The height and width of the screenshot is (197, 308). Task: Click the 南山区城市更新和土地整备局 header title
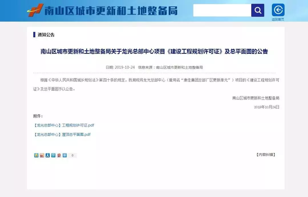111,11
